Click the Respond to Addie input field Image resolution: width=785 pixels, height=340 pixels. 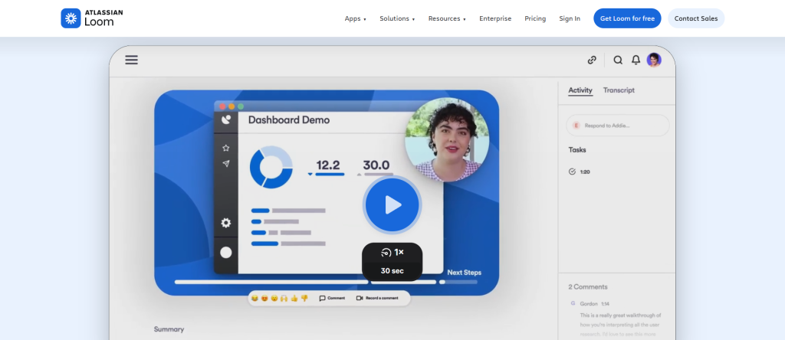click(618, 125)
